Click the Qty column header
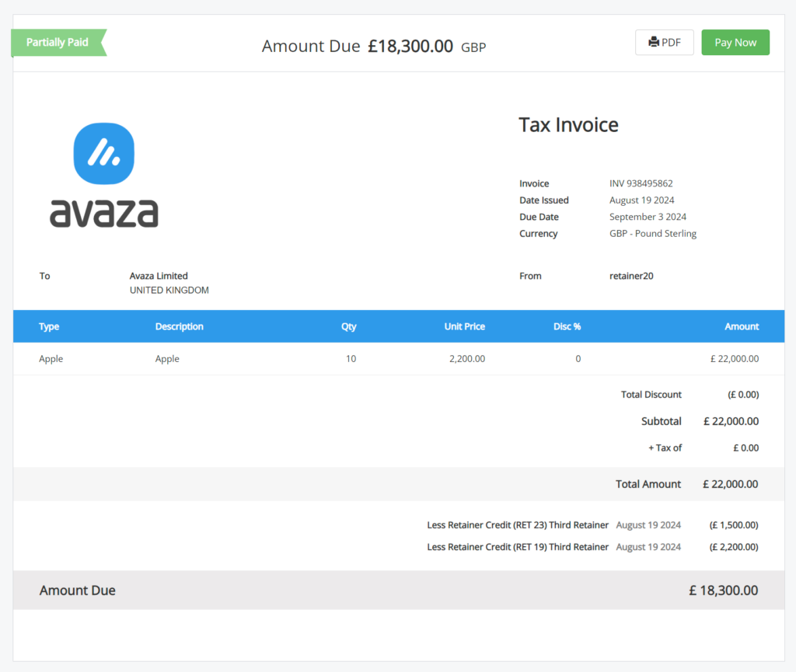This screenshot has width=796, height=672. (x=348, y=326)
